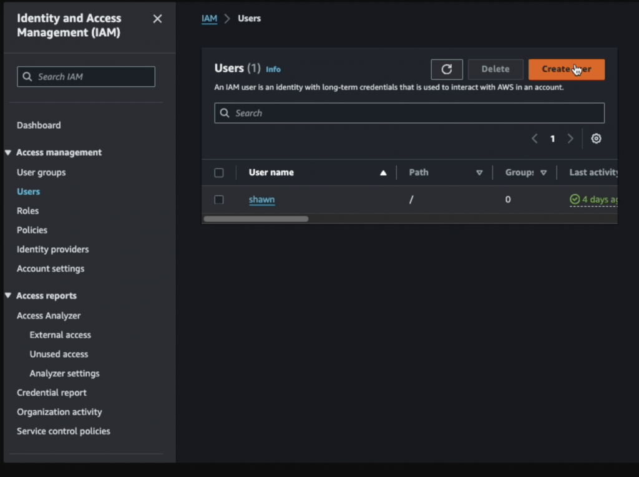Sort by the Groups column arrow

click(x=544, y=173)
